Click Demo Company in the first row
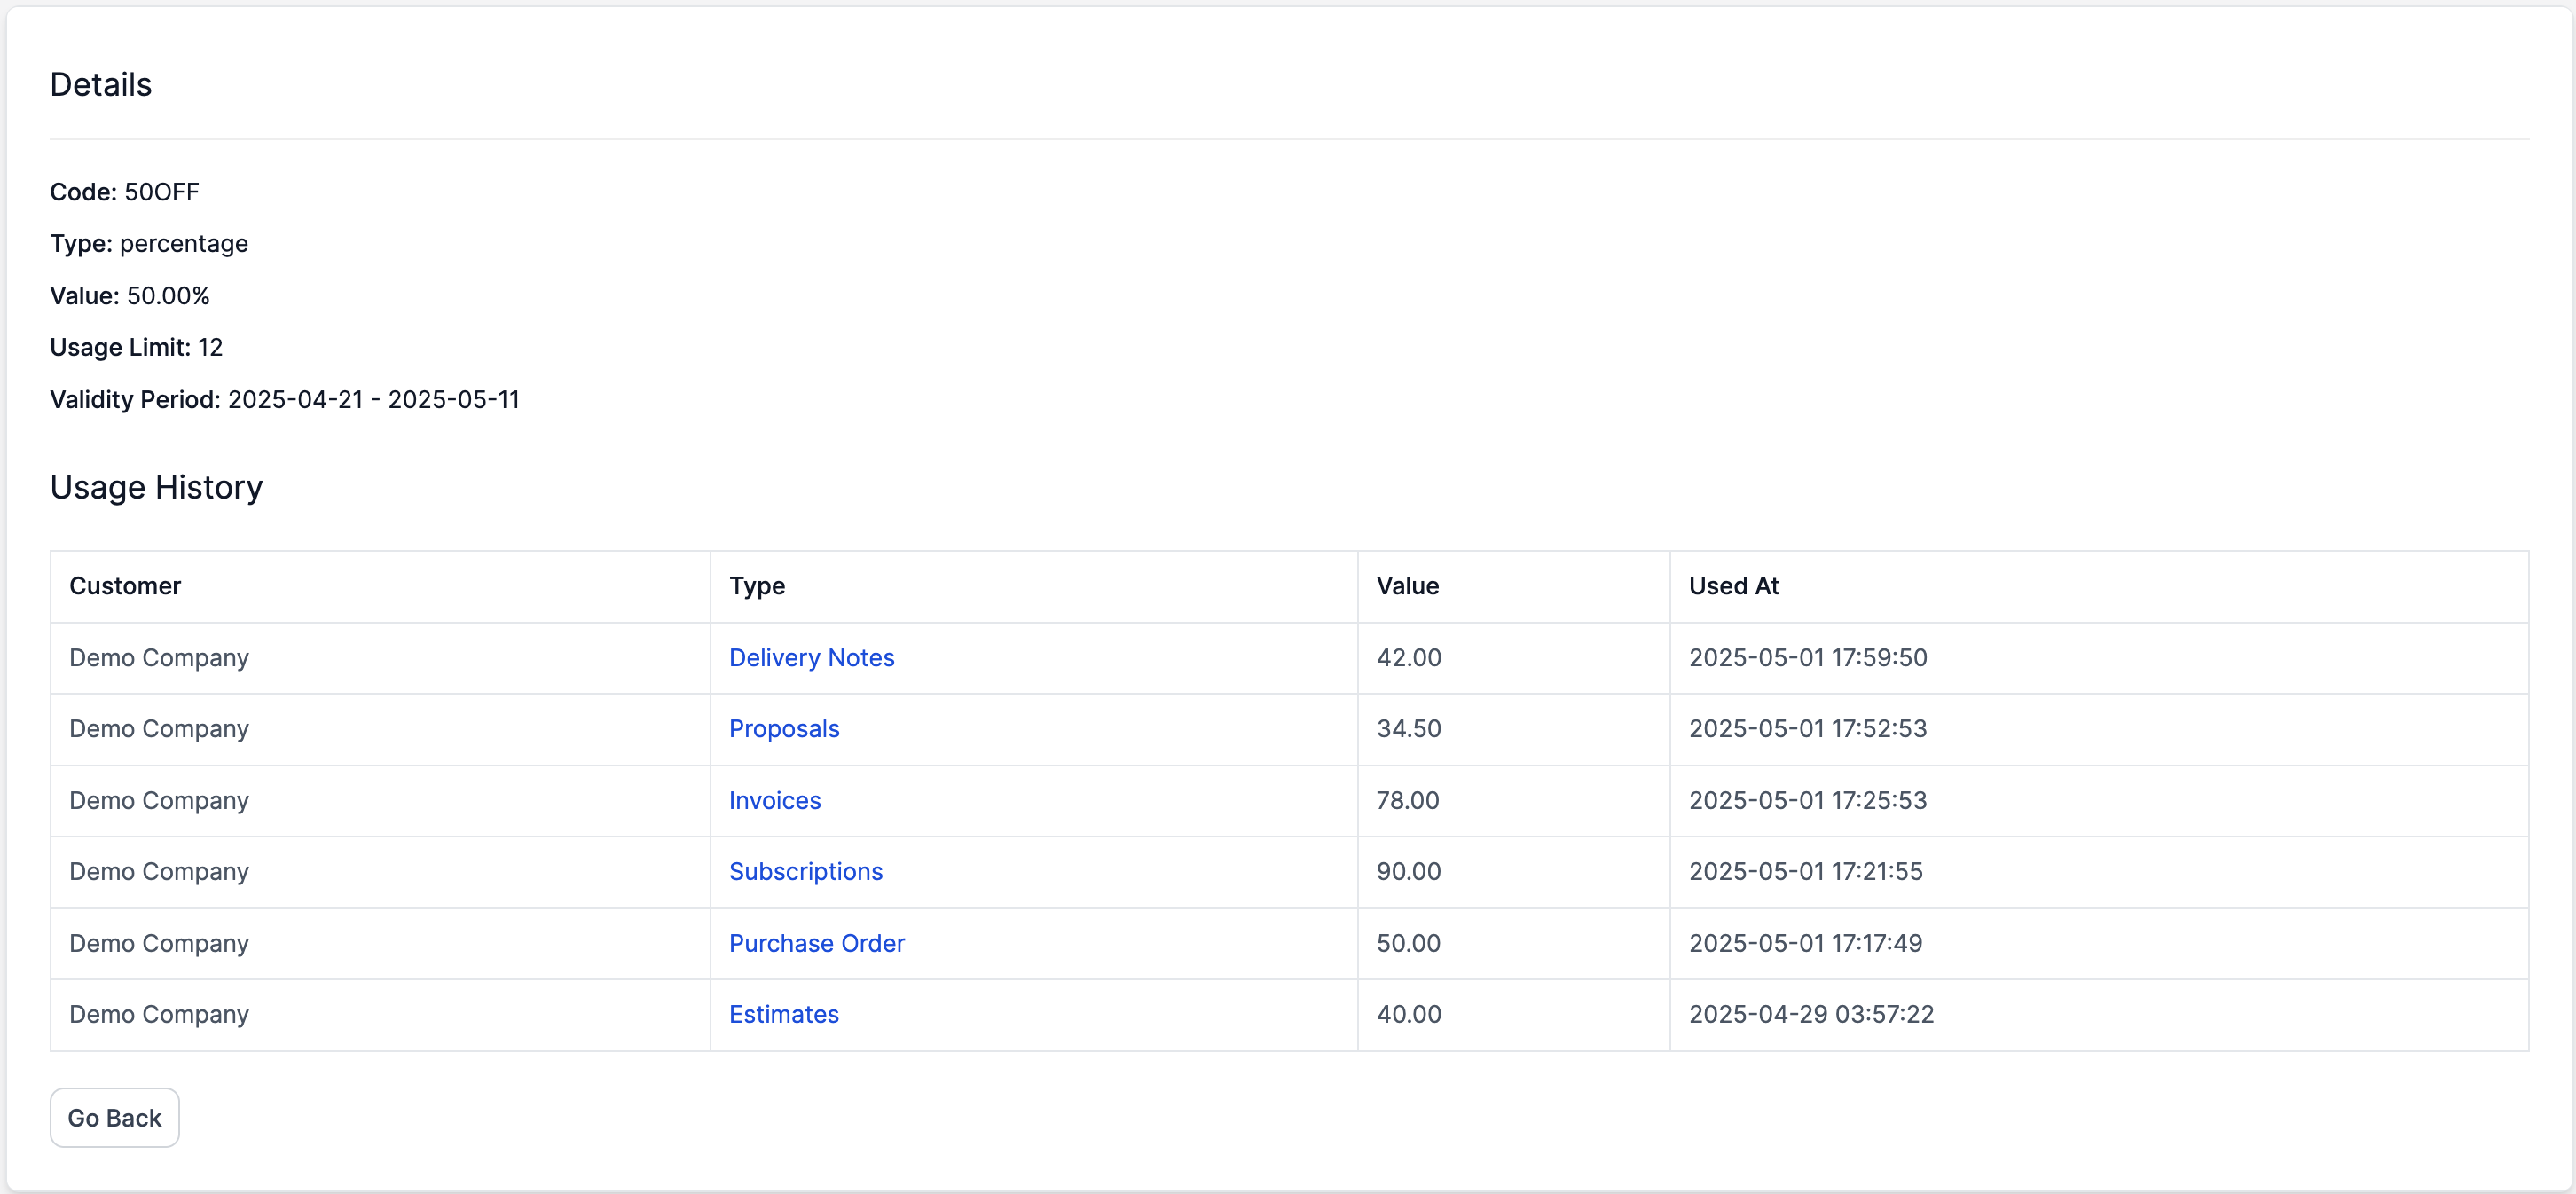 pos(159,657)
